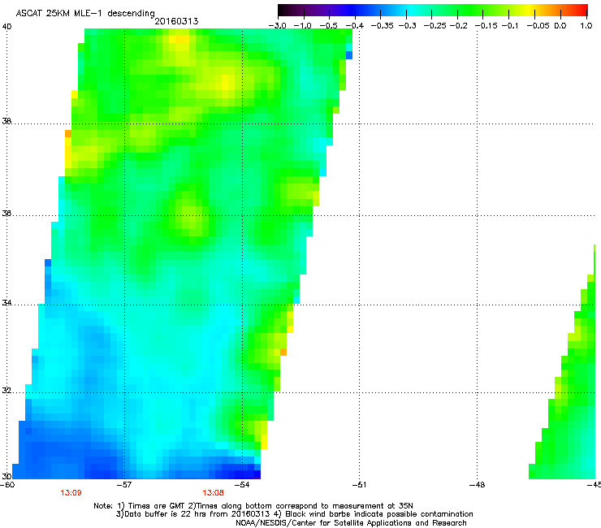Click the latitude axis label '40'

(x=6, y=27)
